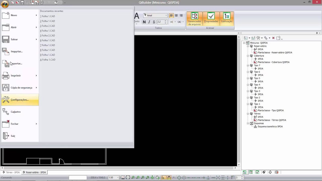
Task: Open recent document A Folha 1.CAD
Action: (x=48, y=60)
